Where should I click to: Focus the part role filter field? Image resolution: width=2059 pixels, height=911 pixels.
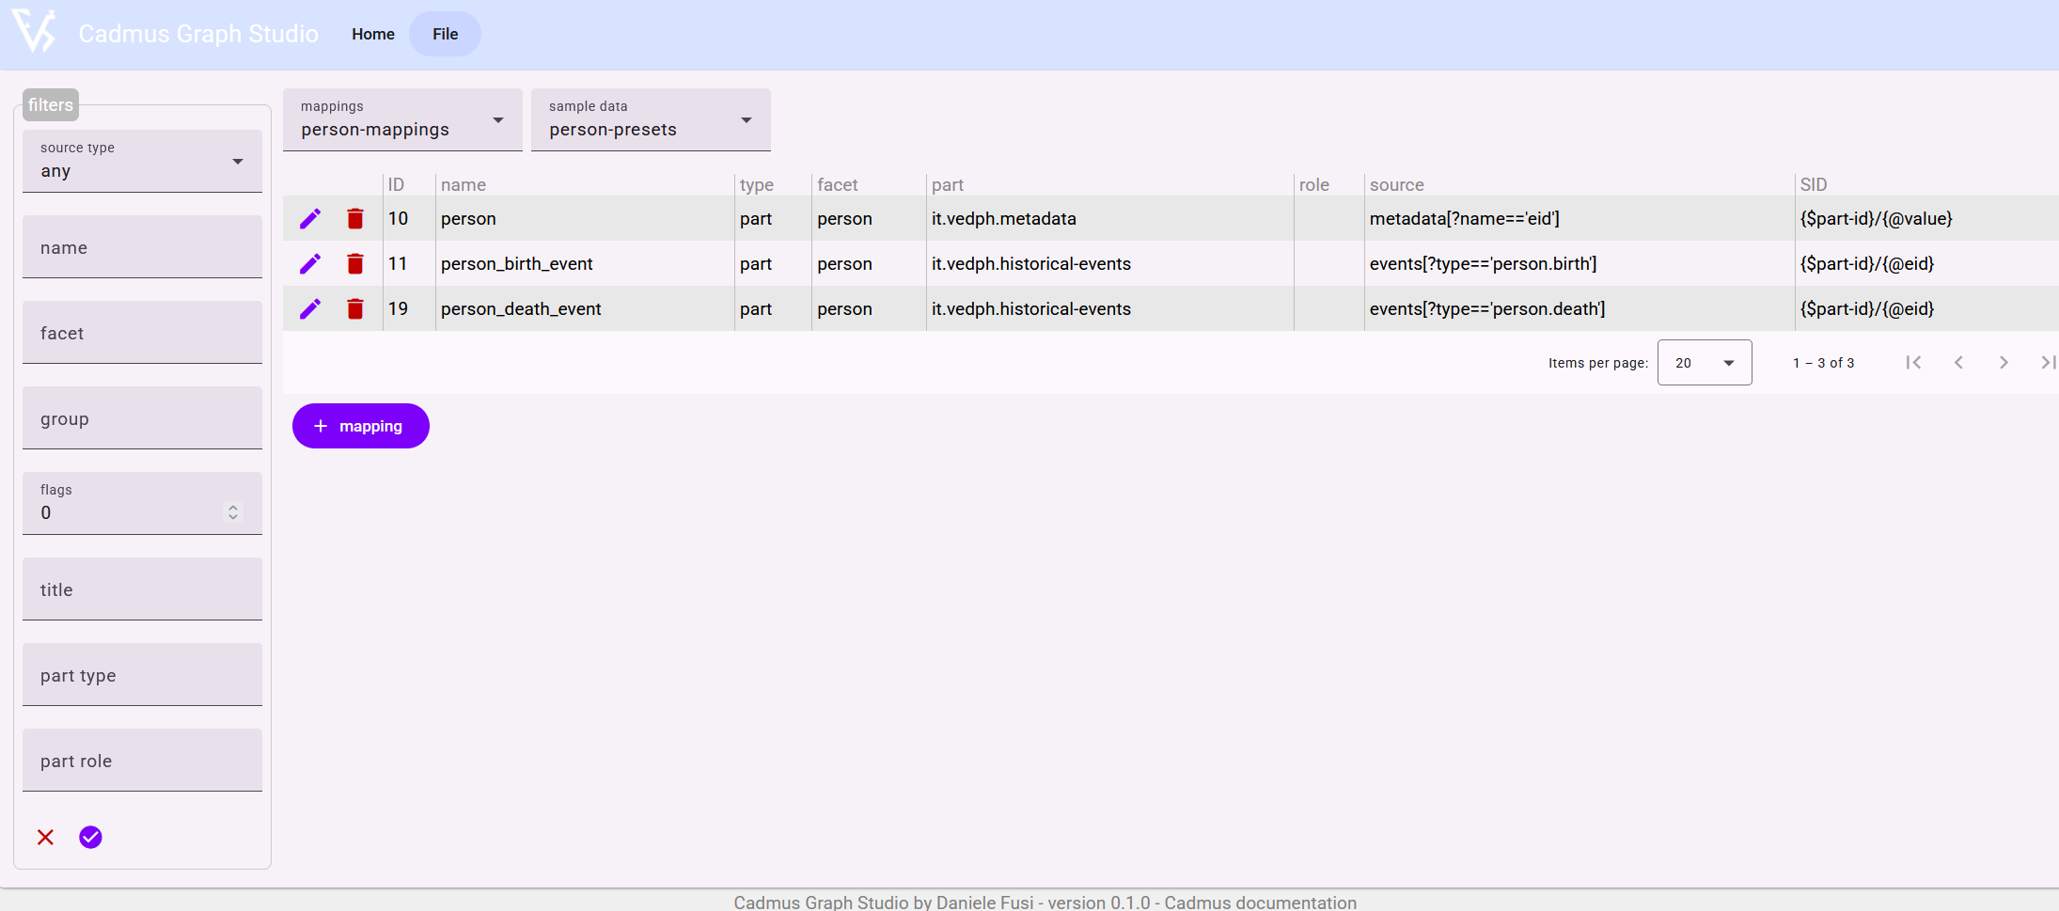[142, 760]
